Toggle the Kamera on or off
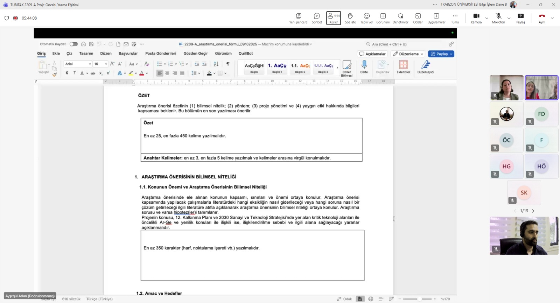560x303 pixels. (476, 18)
